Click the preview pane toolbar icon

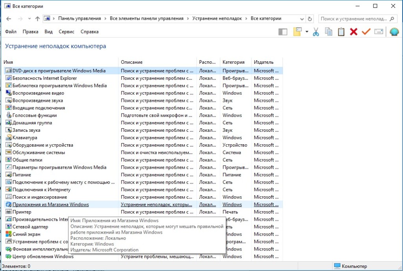tap(283, 32)
